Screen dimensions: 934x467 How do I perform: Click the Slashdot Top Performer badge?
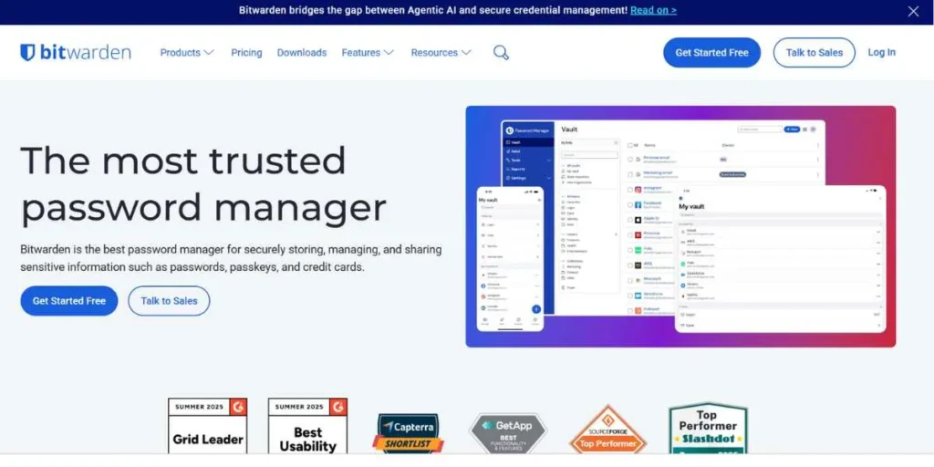pos(708,429)
